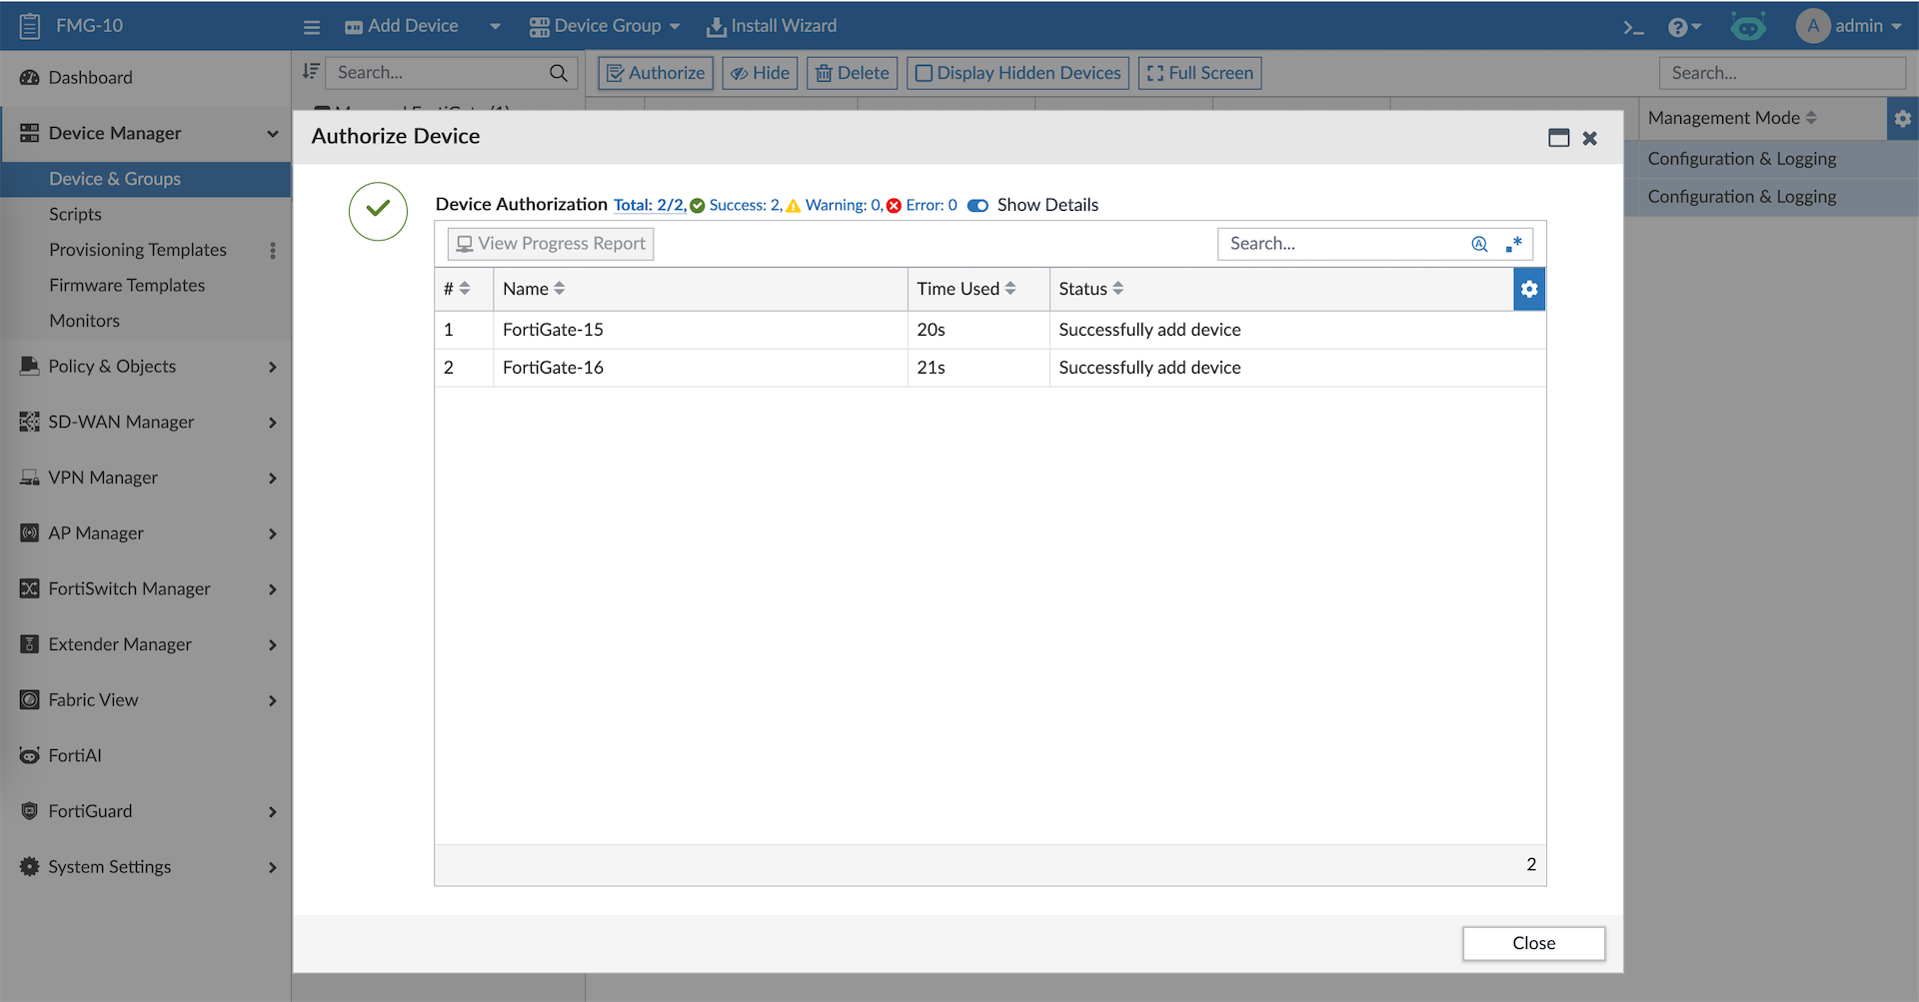This screenshot has width=1919, height=1002.
Task: Open the FortiAI robot assistant icon
Action: pos(1747,27)
